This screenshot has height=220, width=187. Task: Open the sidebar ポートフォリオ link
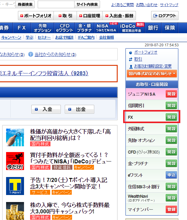(146, 52)
